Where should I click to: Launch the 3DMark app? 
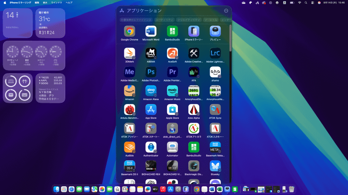tap(129, 53)
